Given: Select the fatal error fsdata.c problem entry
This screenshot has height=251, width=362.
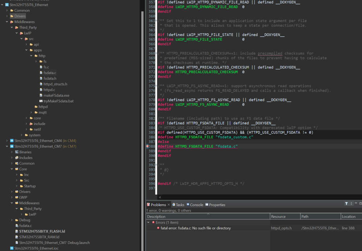Looking at the screenshot, I should click(195, 228).
